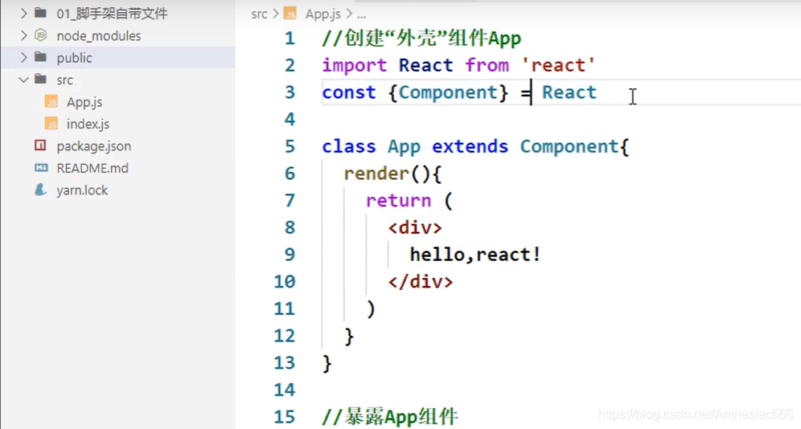Click the 'react' string on line 2
Viewport: 801px width, 429px height.
click(558, 65)
